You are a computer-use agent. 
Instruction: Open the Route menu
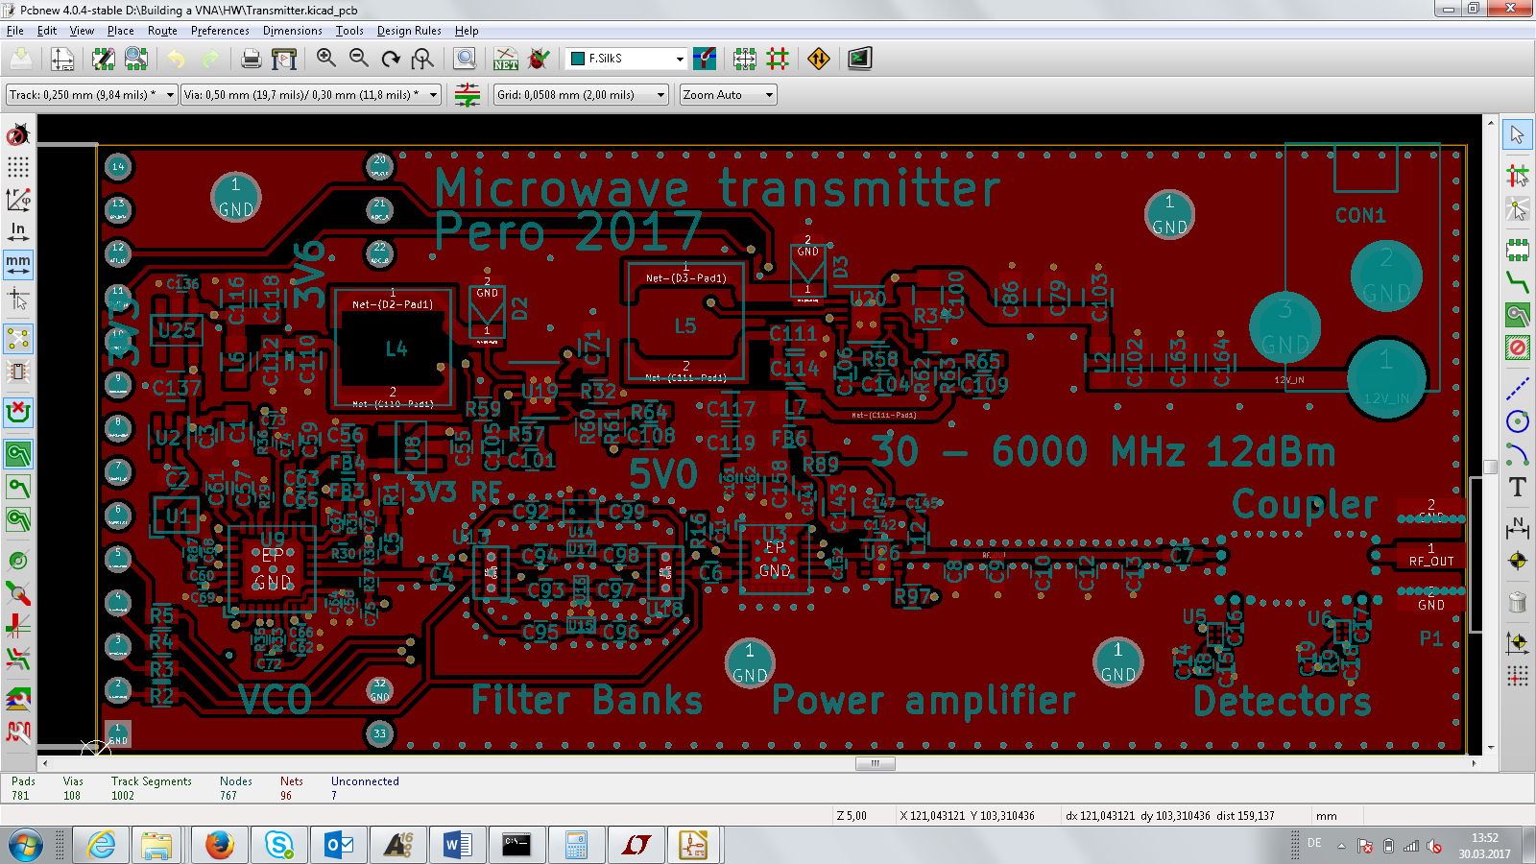click(x=162, y=31)
